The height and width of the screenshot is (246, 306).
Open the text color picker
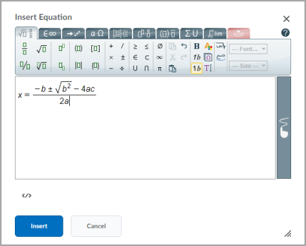pyautogui.click(x=208, y=46)
